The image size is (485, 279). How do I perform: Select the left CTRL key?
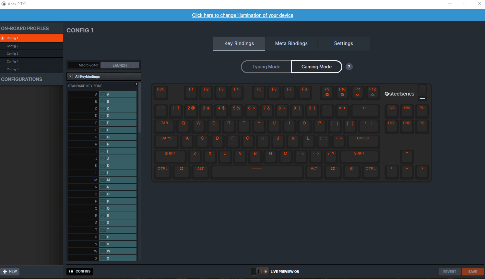[162, 172]
